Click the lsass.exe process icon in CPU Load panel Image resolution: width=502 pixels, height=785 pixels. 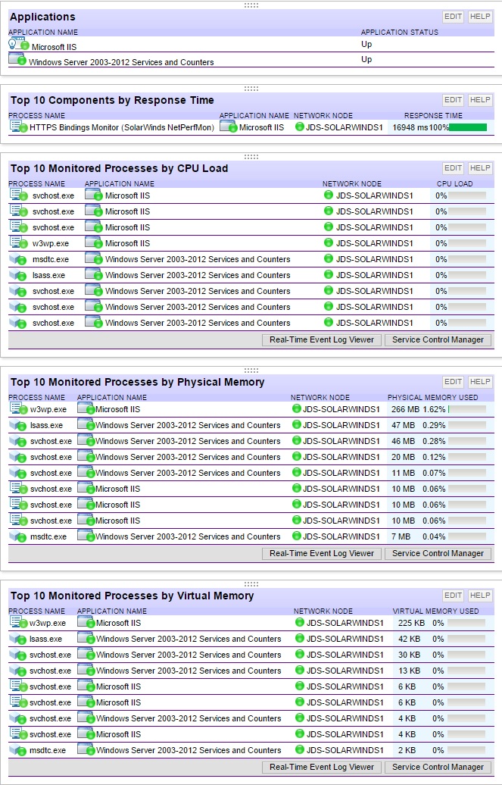click(x=18, y=275)
